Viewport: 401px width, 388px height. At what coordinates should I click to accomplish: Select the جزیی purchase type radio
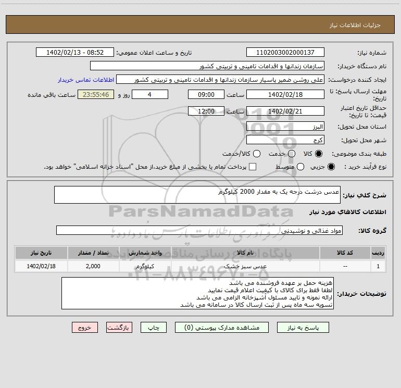[331, 167]
